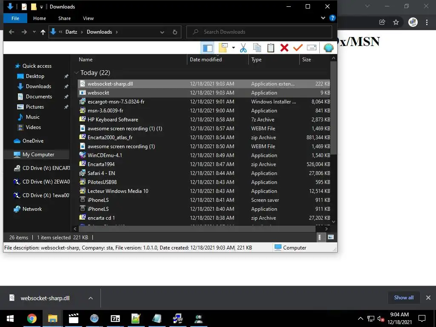The width and height of the screenshot is (436, 327).
Task: Open the MSN Messenger taskbar icon
Action: pos(198,318)
